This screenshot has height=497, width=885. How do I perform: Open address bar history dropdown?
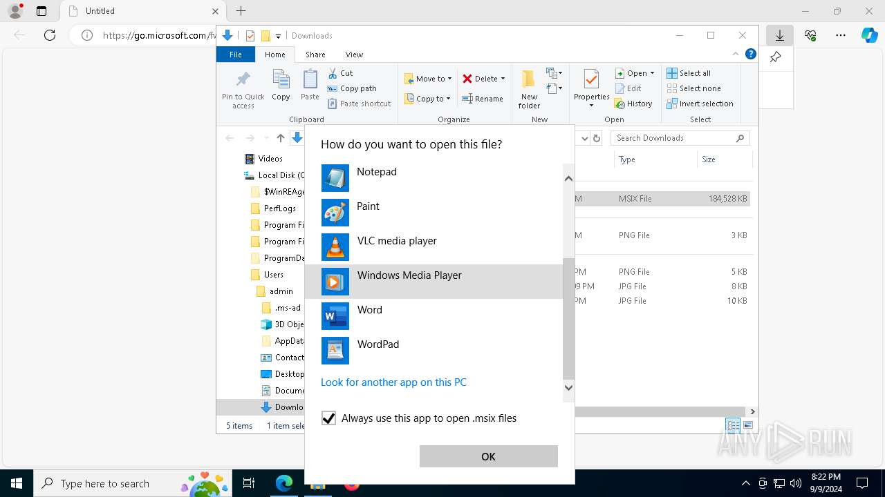click(x=584, y=138)
